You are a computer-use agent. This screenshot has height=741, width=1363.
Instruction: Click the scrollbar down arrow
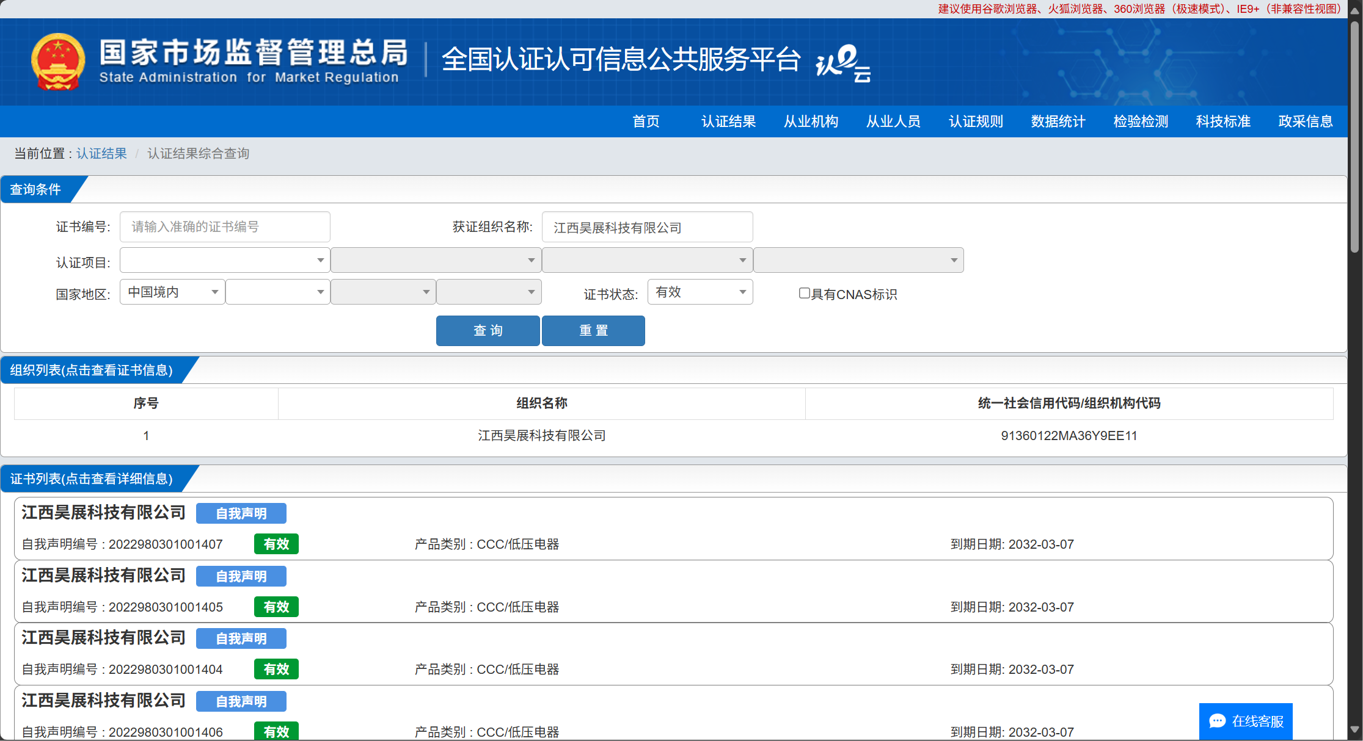point(1354,729)
